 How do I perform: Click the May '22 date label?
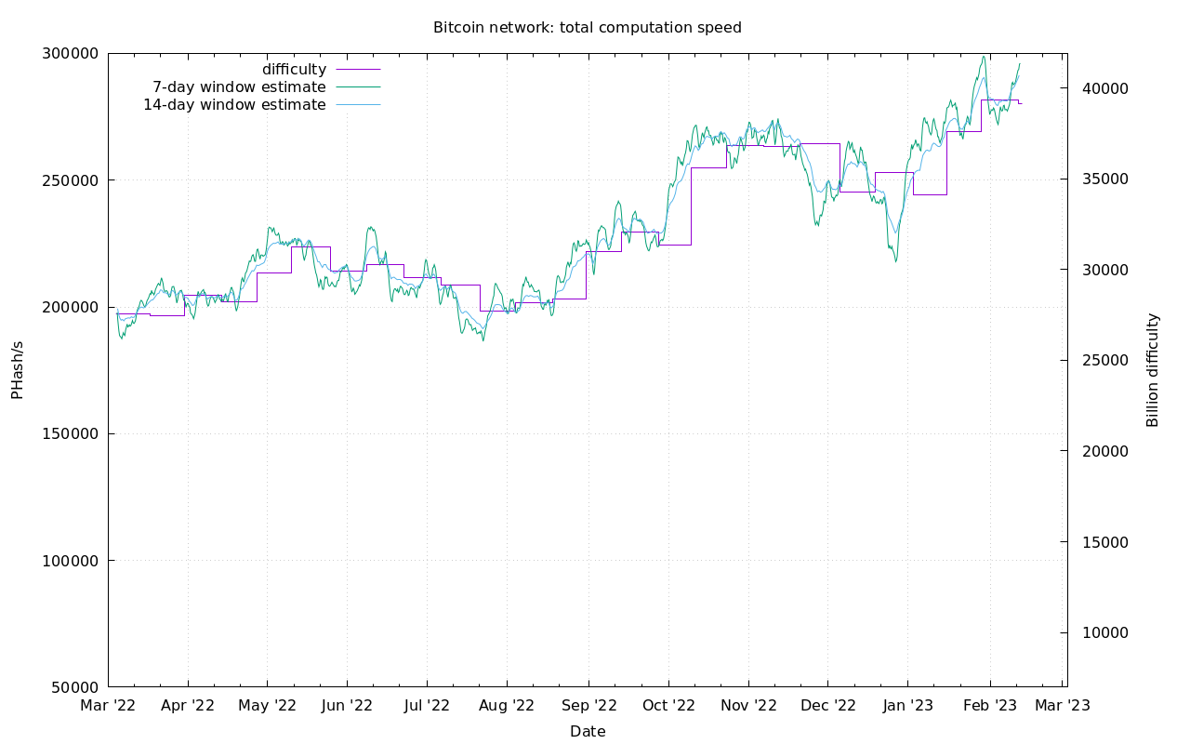(x=268, y=706)
